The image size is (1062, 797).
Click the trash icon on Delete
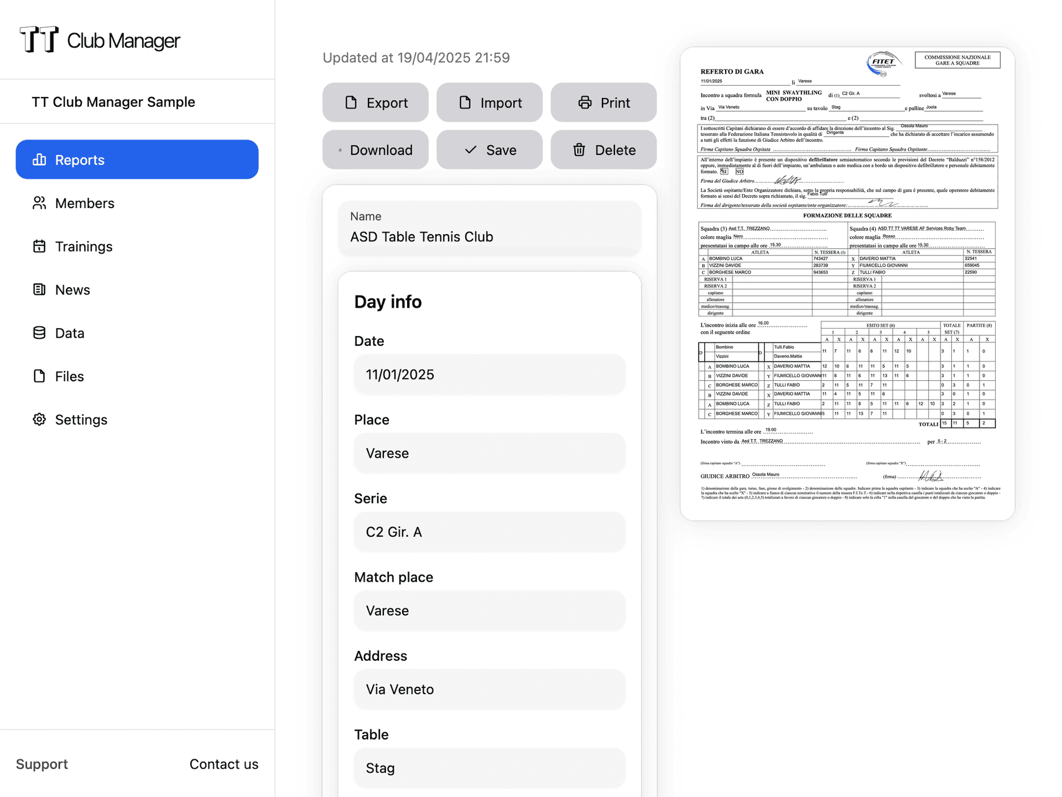point(579,150)
